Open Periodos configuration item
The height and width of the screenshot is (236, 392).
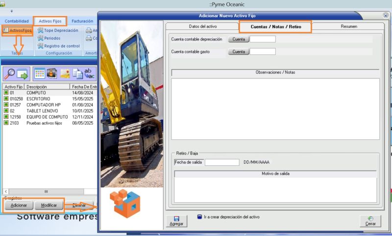(52, 38)
